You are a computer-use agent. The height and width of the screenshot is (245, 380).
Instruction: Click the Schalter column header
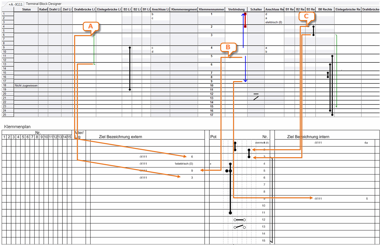pyautogui.click(x=256, y=9)
